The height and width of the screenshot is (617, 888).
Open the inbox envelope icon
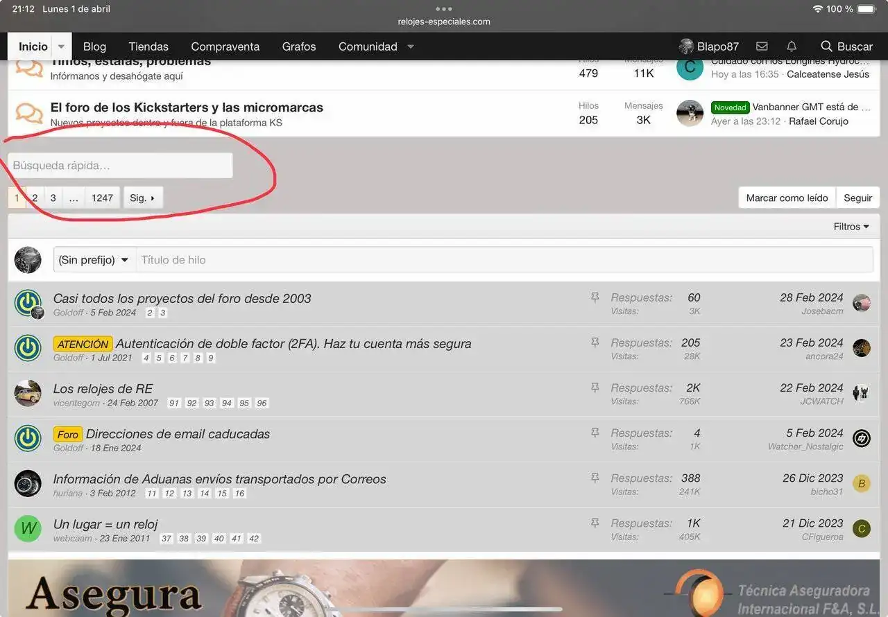(762, 46)
